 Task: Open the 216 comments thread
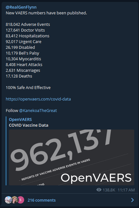[x=42, y=200]
